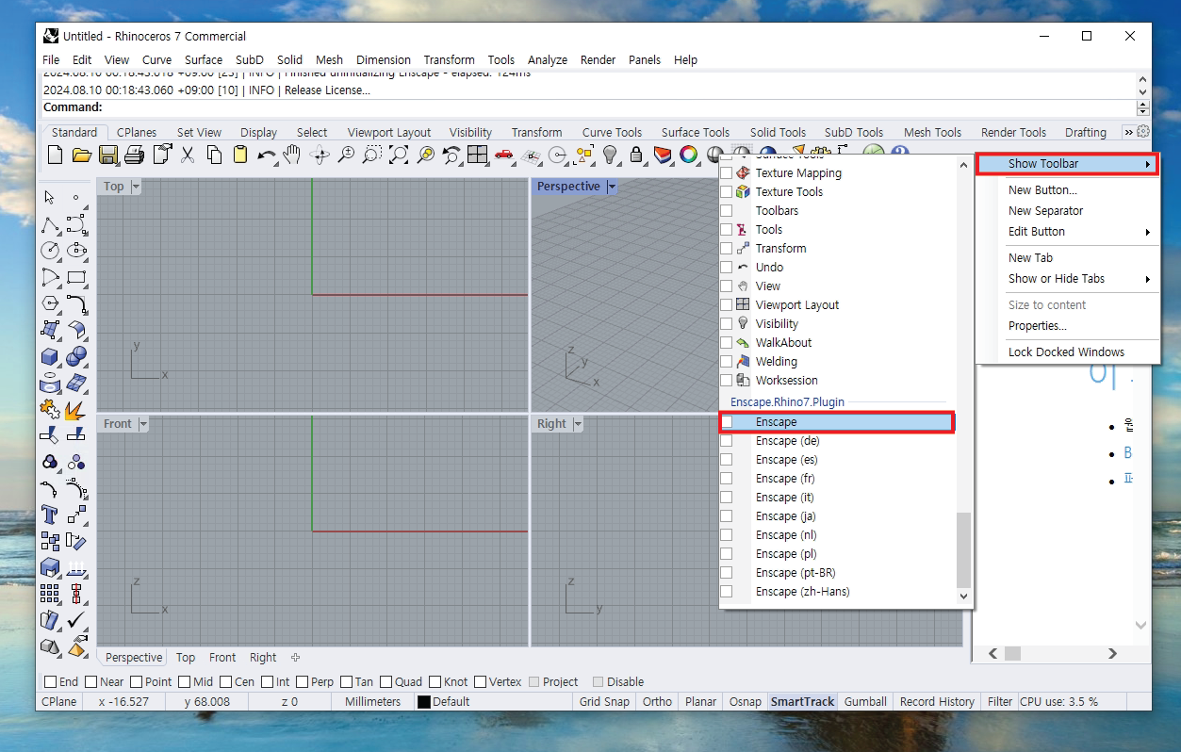Click the Print icon
Image resolution: width=1181 pixels, height=752 pixels.
pos(135,155)
